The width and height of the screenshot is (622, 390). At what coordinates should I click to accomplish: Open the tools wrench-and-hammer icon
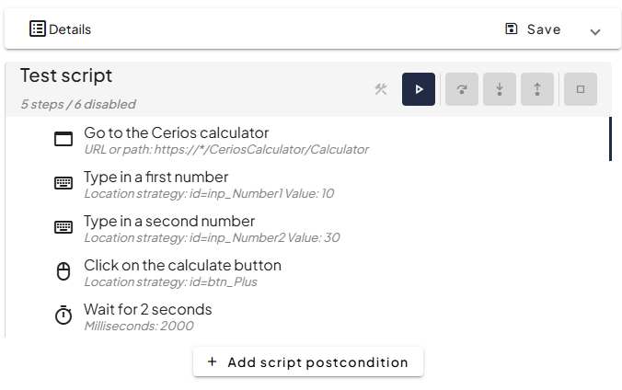[x=381, y=89]
